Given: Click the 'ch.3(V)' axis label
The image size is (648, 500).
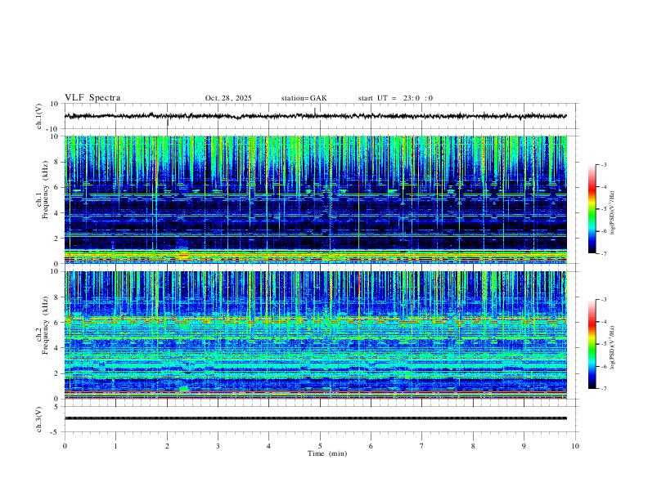Looking at the screenshot, I should (x=39, y=419).
